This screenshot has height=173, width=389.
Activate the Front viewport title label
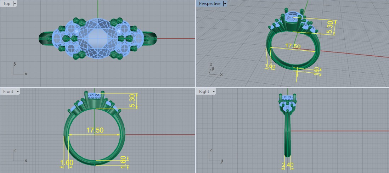(x=8, y=91)
